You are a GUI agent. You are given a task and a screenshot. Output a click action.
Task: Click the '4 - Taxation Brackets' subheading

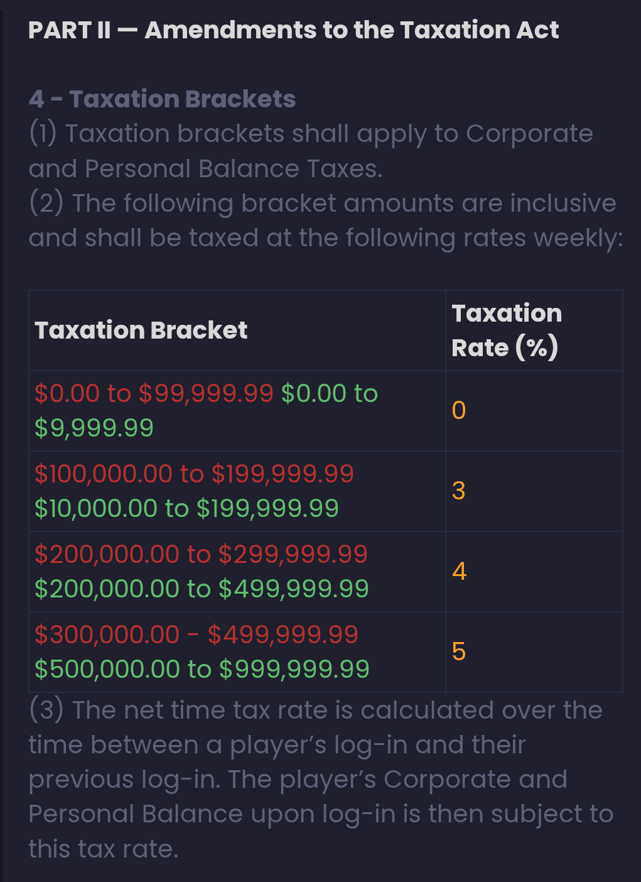pos(162,99)
